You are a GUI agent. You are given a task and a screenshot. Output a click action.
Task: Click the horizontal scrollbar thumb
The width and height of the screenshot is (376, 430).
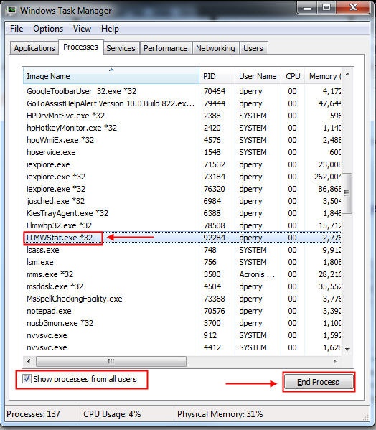[111, 361]
